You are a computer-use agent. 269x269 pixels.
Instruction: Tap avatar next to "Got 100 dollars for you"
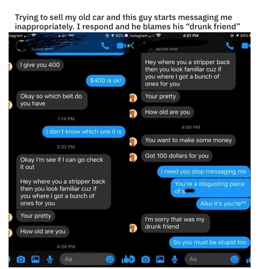pyautogui.click(x=133, y=157)
